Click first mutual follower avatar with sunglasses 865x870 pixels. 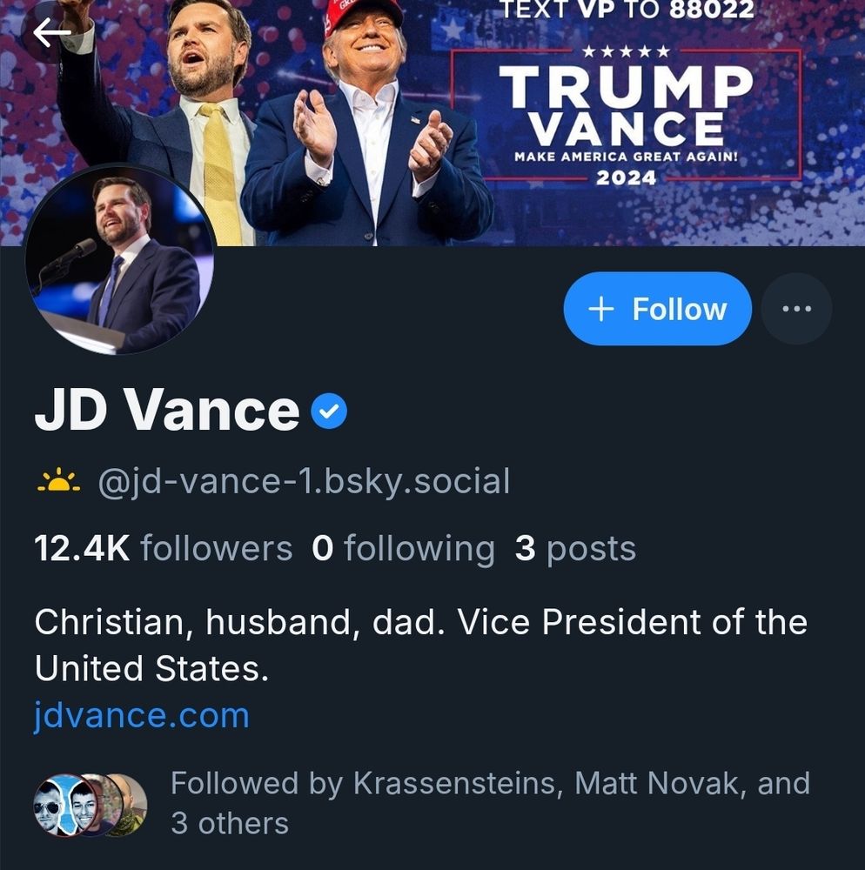coord(55,805)
